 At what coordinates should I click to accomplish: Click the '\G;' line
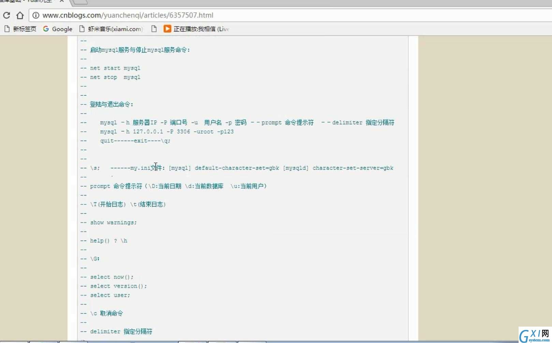click(x=94, y=259)
